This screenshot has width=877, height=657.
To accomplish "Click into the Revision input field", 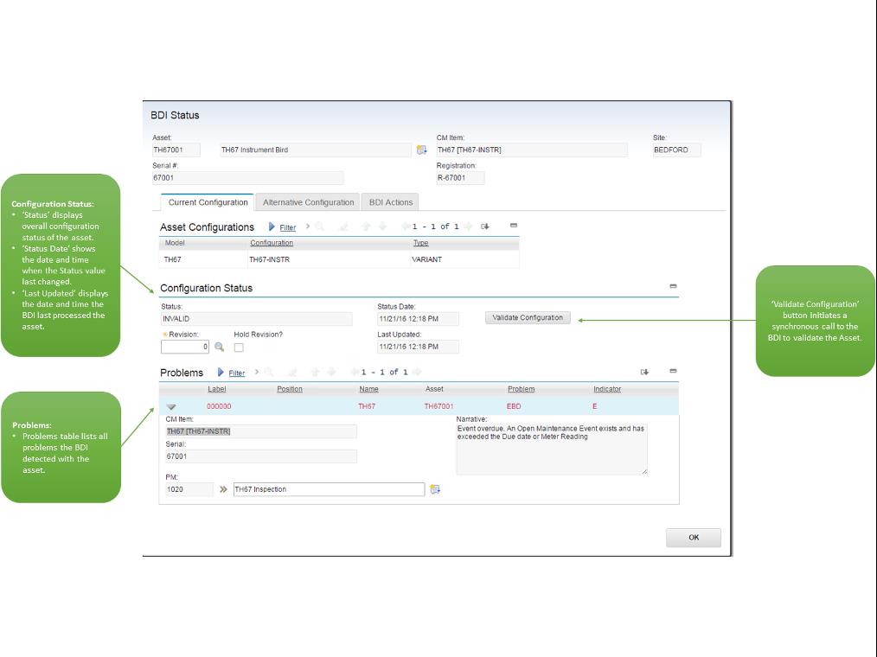I will [x=184, y=347].
